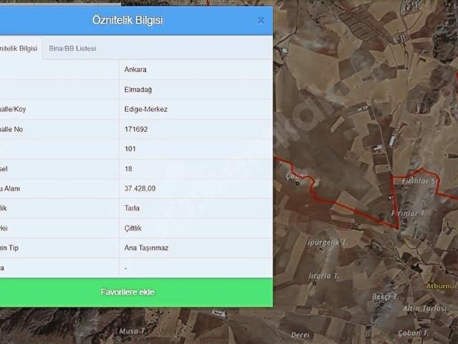Image resolution: width=458 pixels, height=344 pixels.
Task: Click the Altın Tarlası map label
Action: pos(424,309)
